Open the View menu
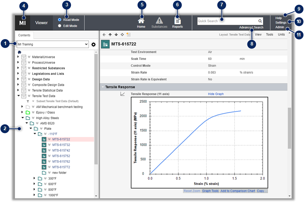Image resolution: width=305 pixels, height=203 pixels. [258, 34]
